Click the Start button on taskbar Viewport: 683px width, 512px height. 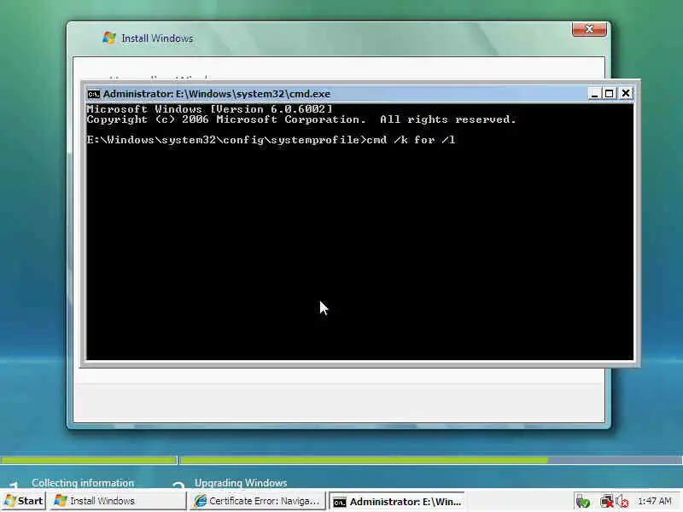pos(24,501)
